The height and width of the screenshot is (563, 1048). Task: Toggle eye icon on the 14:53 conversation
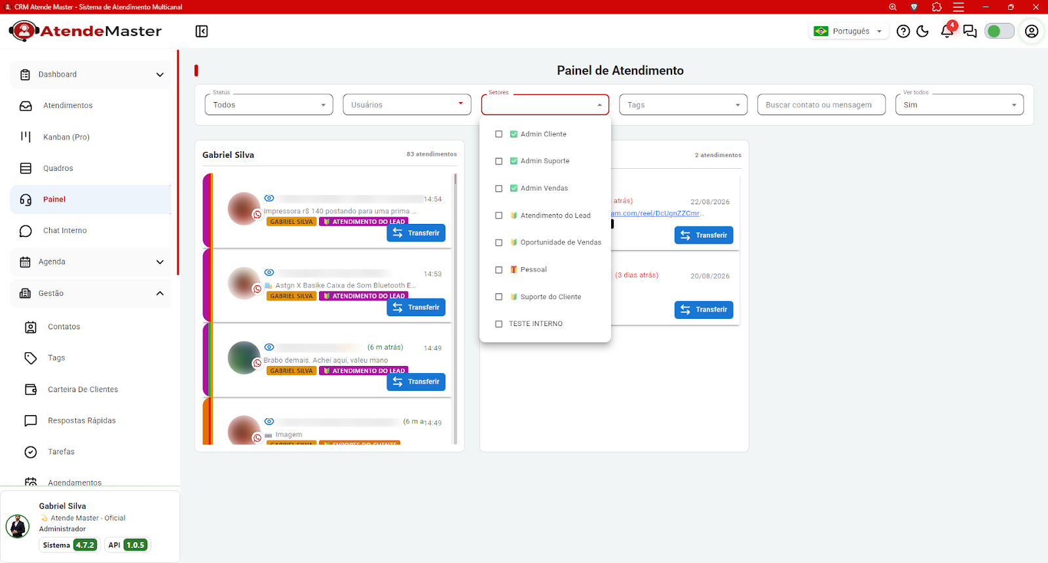click(269, 272)
